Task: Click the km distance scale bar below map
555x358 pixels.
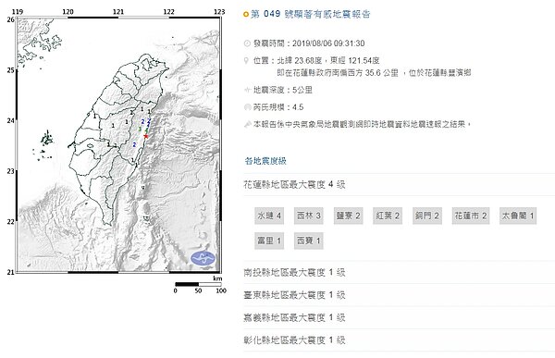Action: pos(198,284)
